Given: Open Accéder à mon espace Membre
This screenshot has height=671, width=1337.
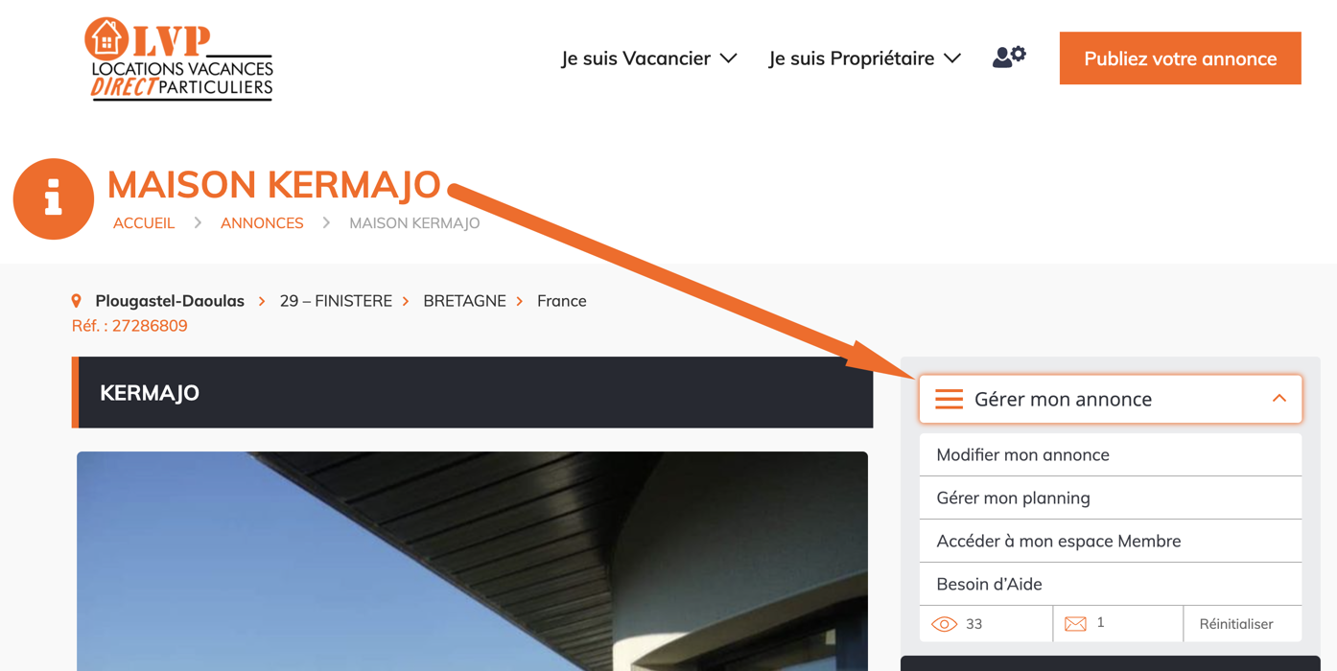Looking at the screenshot, I should [x=1111, y=541].
